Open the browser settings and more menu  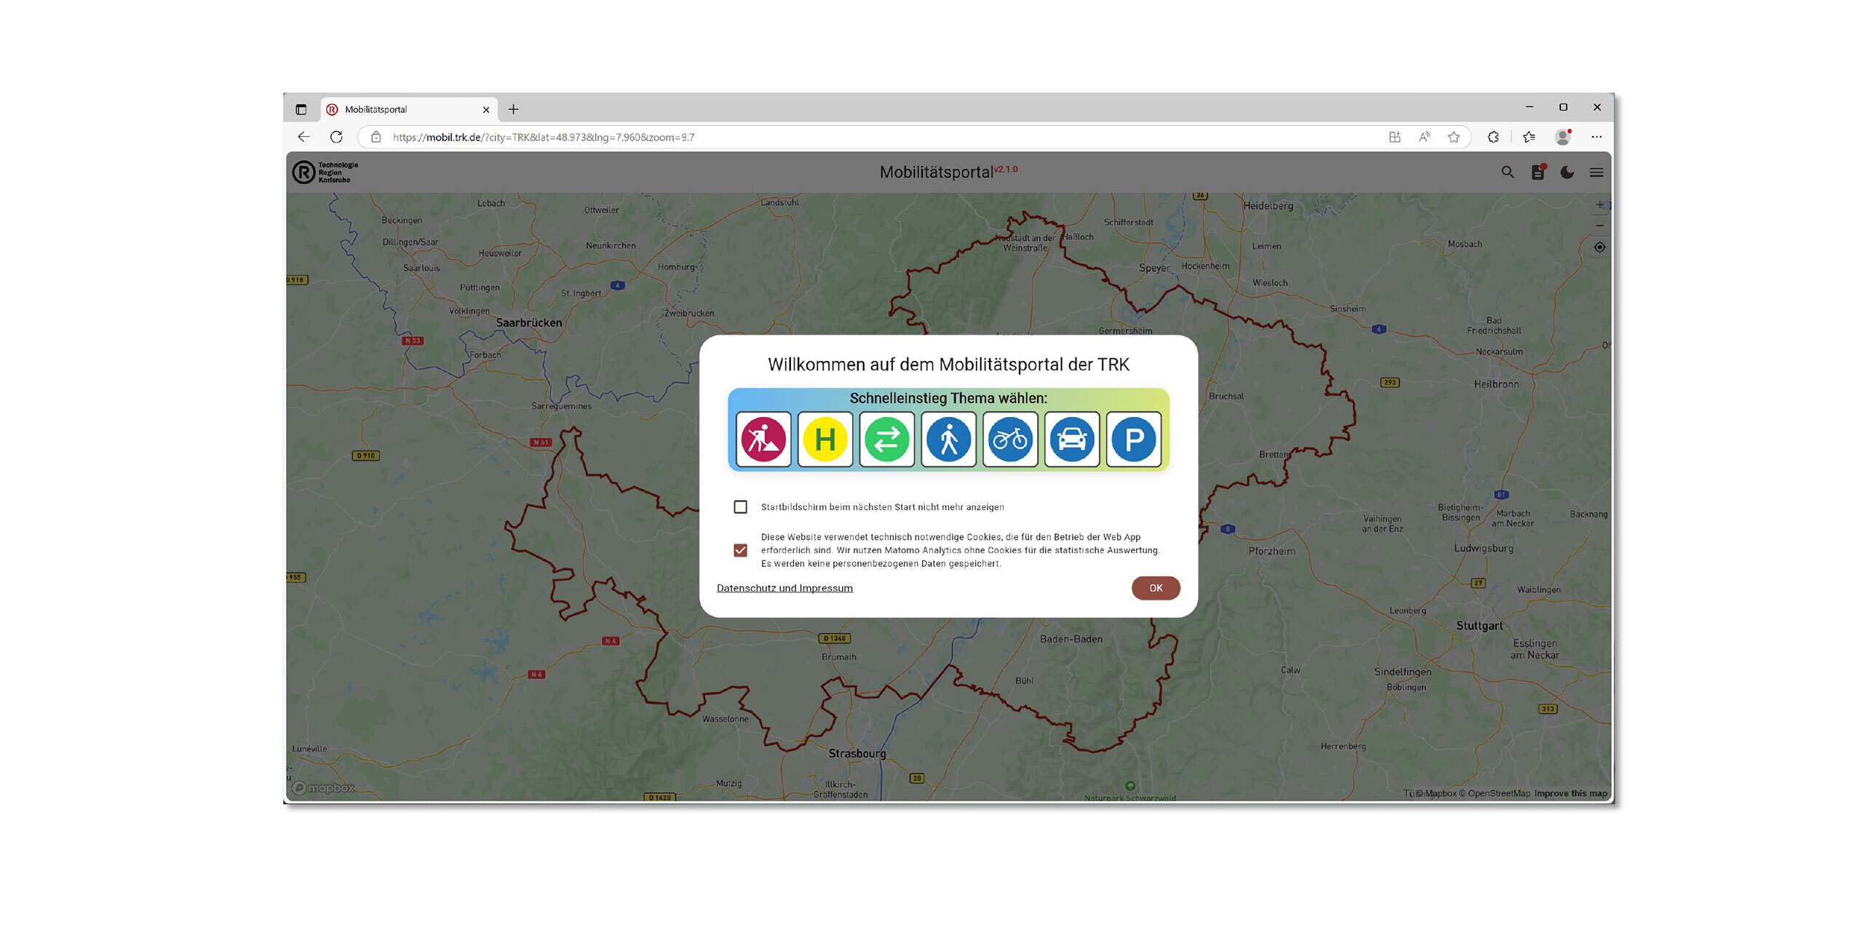[x=1596, y=137]
